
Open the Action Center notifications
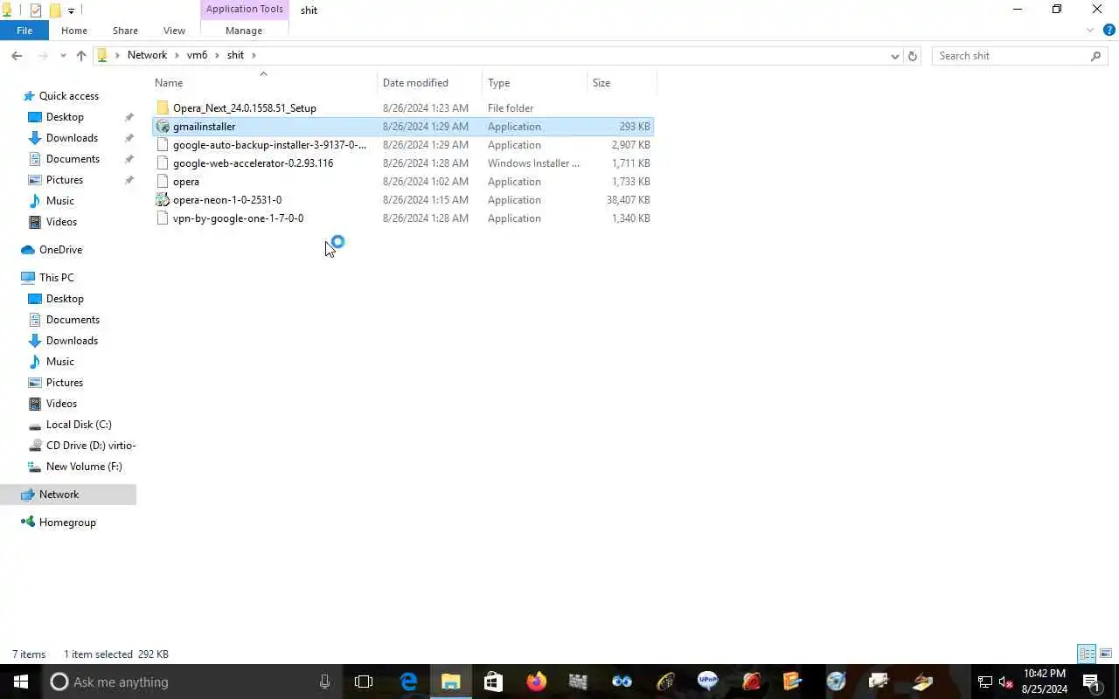pyautogui.click(x=1092, y=682)
